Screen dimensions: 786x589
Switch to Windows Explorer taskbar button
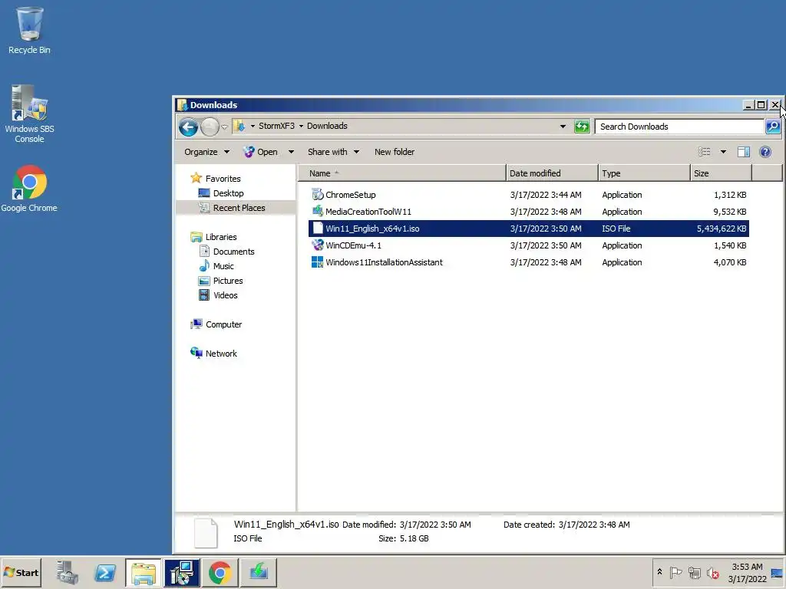[x=144, y=572]
